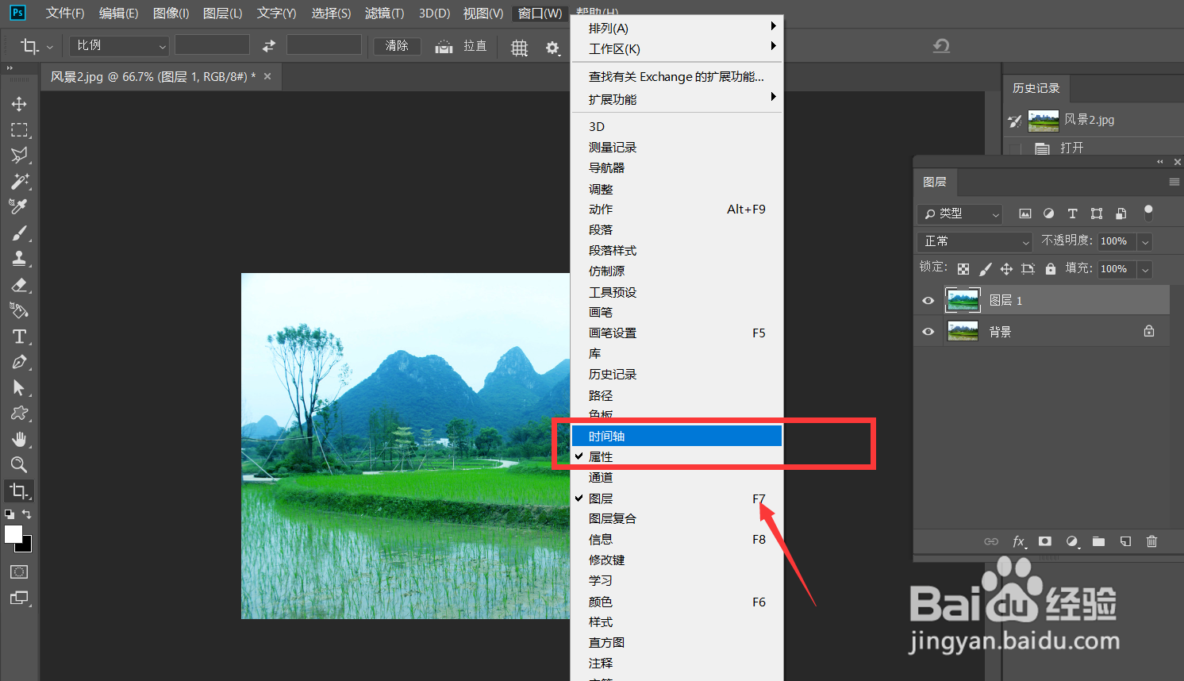Viewport: 1184px width, 681px height.
Task: Toggle lock transparent pixels
Action: pos(963,269)
